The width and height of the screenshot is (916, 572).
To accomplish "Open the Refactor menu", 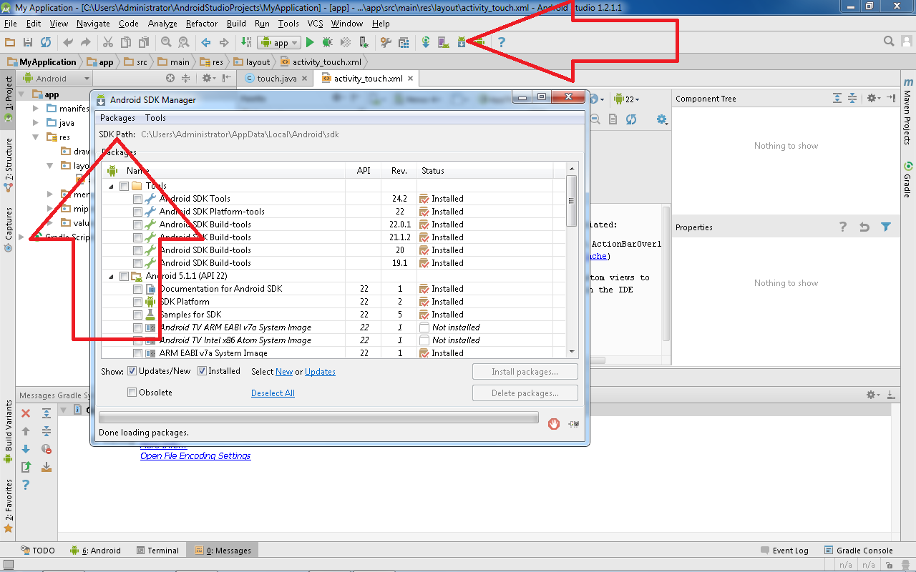I will point(202,24).
